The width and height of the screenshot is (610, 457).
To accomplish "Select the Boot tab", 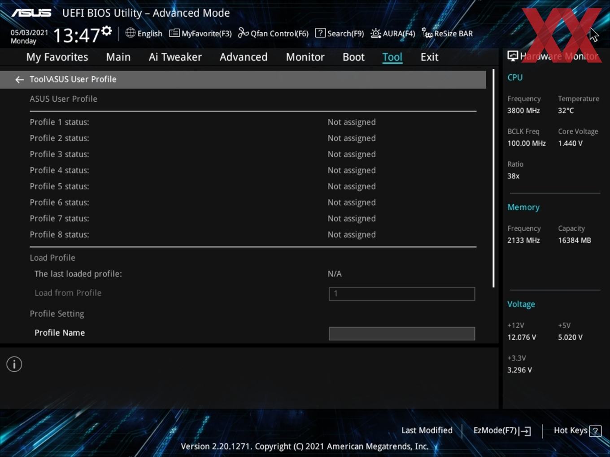I will (353, 57).
